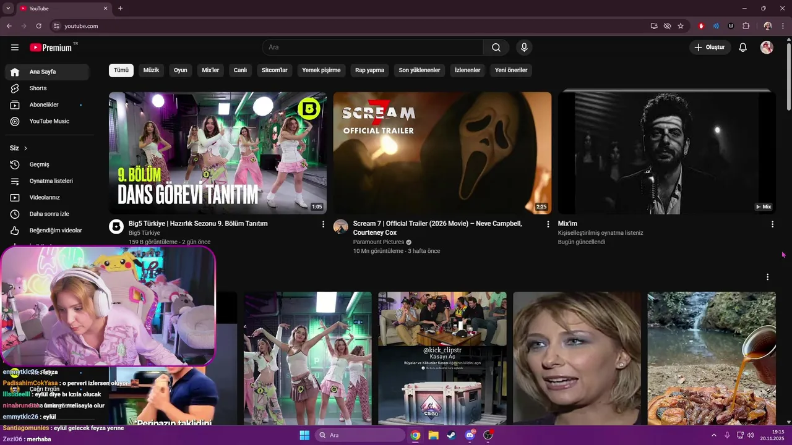Open Abonelikler in the sidebar
The width and height of the screenshot is (792, 445).
pos(47,105)
